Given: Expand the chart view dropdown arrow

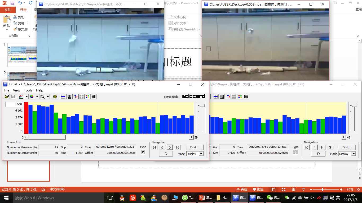Looking at the screenshot, I should (27, 97).
